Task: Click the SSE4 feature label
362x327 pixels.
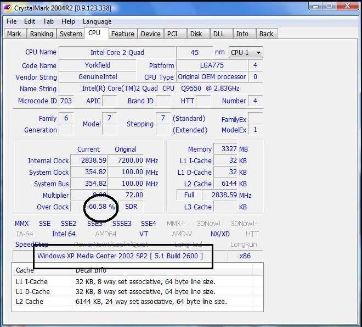Action: pos(149,224)
